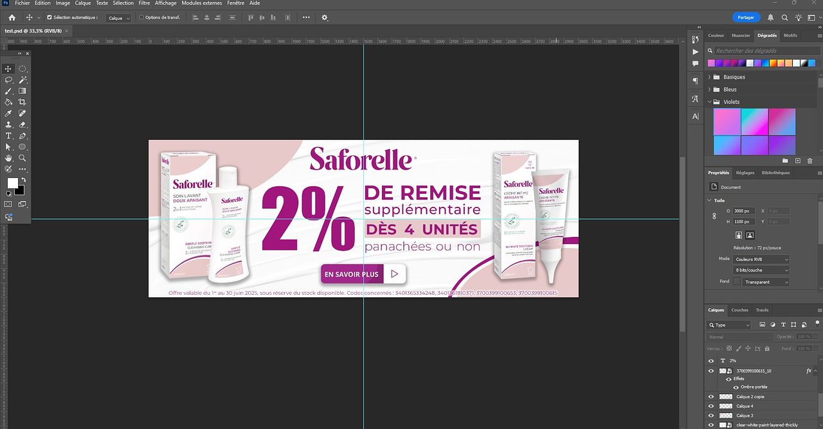This screenshot has width=823, height=429.
Task: Switch to the Motifs tab
Action: 790,35
